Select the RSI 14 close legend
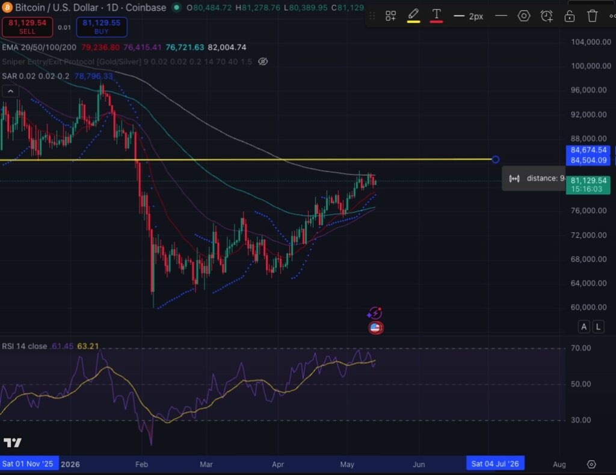 24,346
